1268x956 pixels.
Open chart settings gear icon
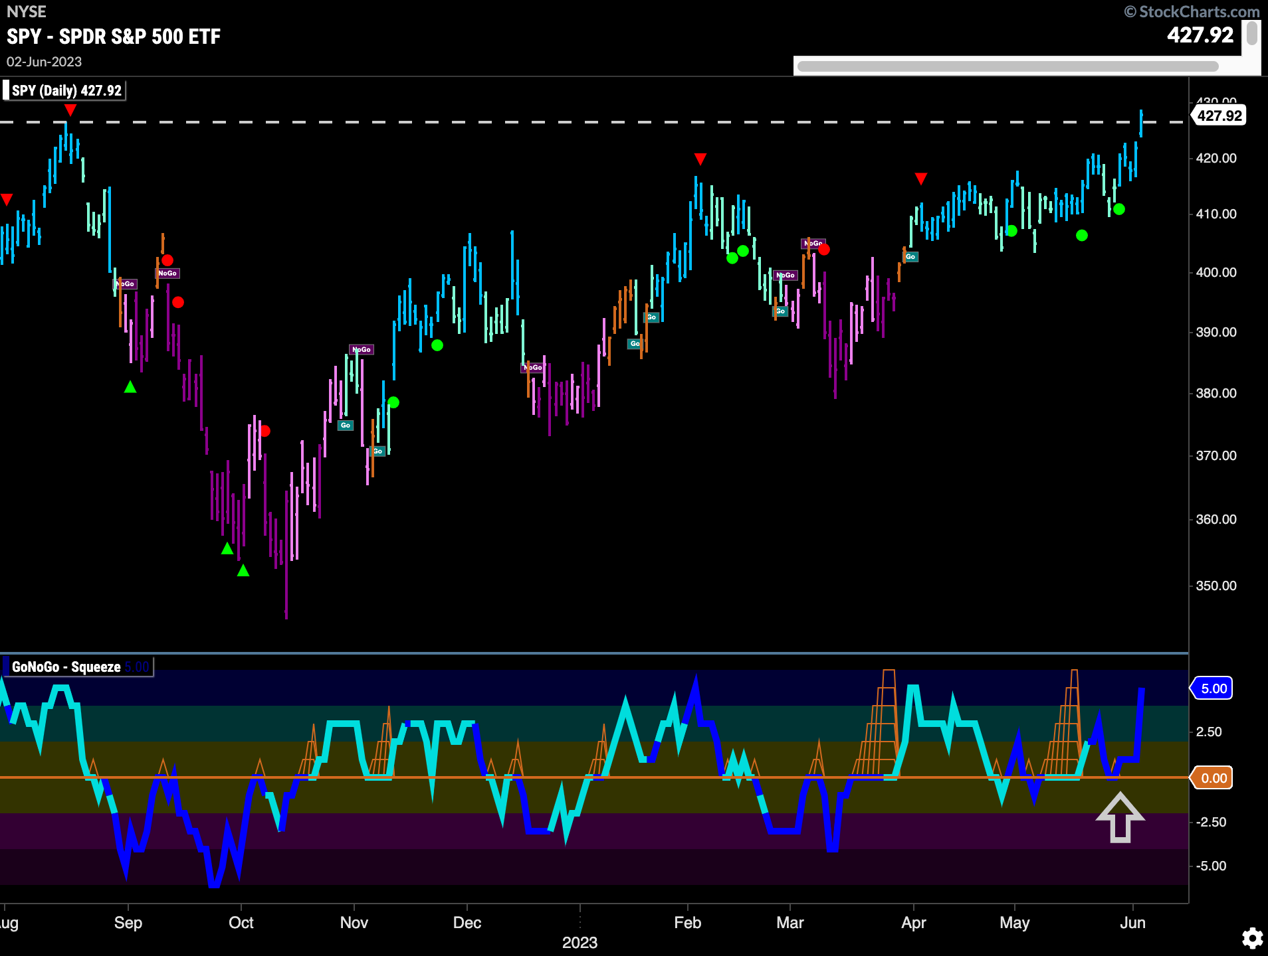(x=1253, y=938)
